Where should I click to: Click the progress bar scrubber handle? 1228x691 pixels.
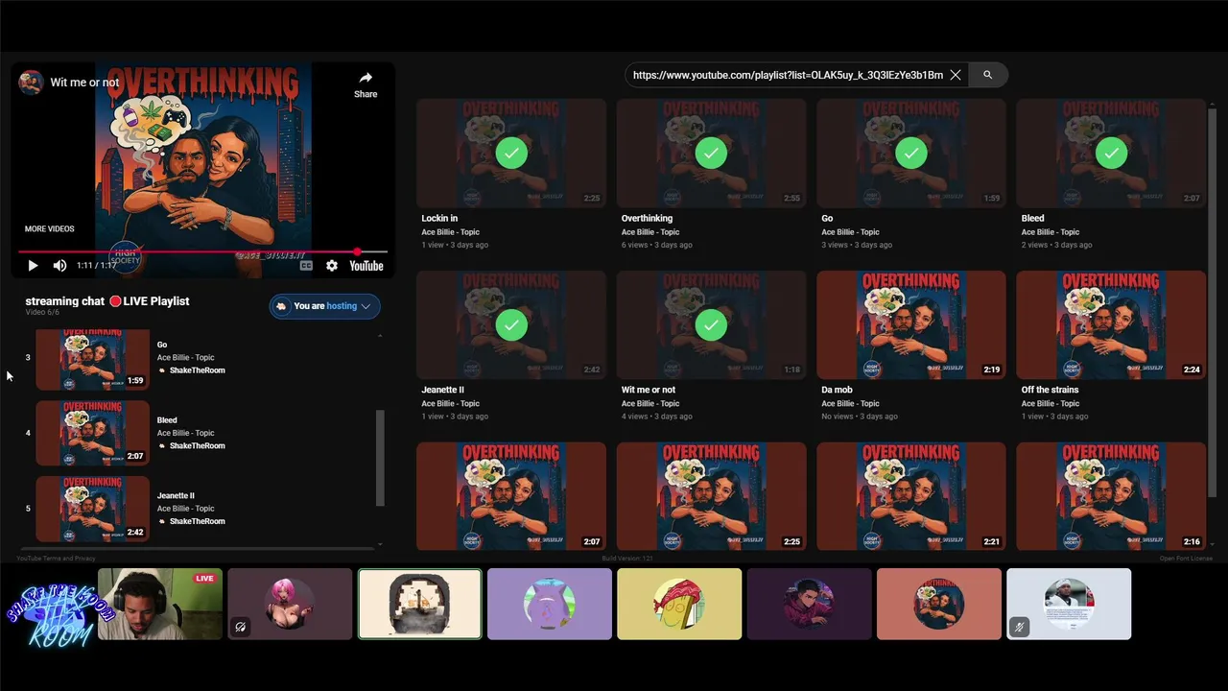[x=358, y=251]
